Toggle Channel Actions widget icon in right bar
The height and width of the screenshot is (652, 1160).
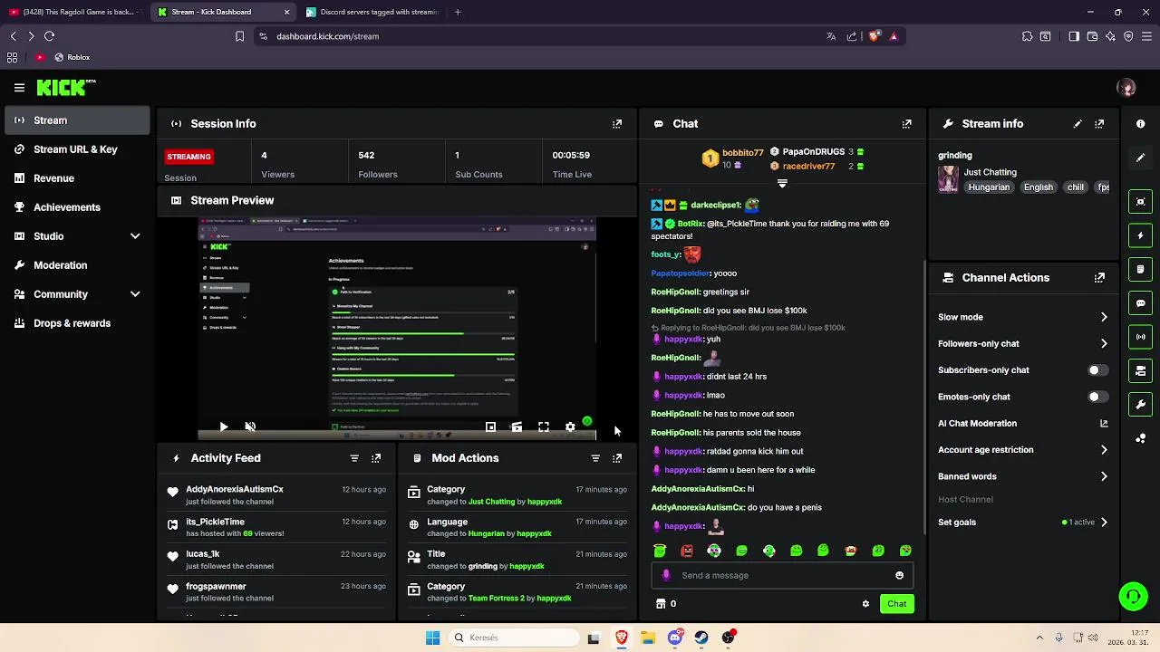(x=1141, y=370)
